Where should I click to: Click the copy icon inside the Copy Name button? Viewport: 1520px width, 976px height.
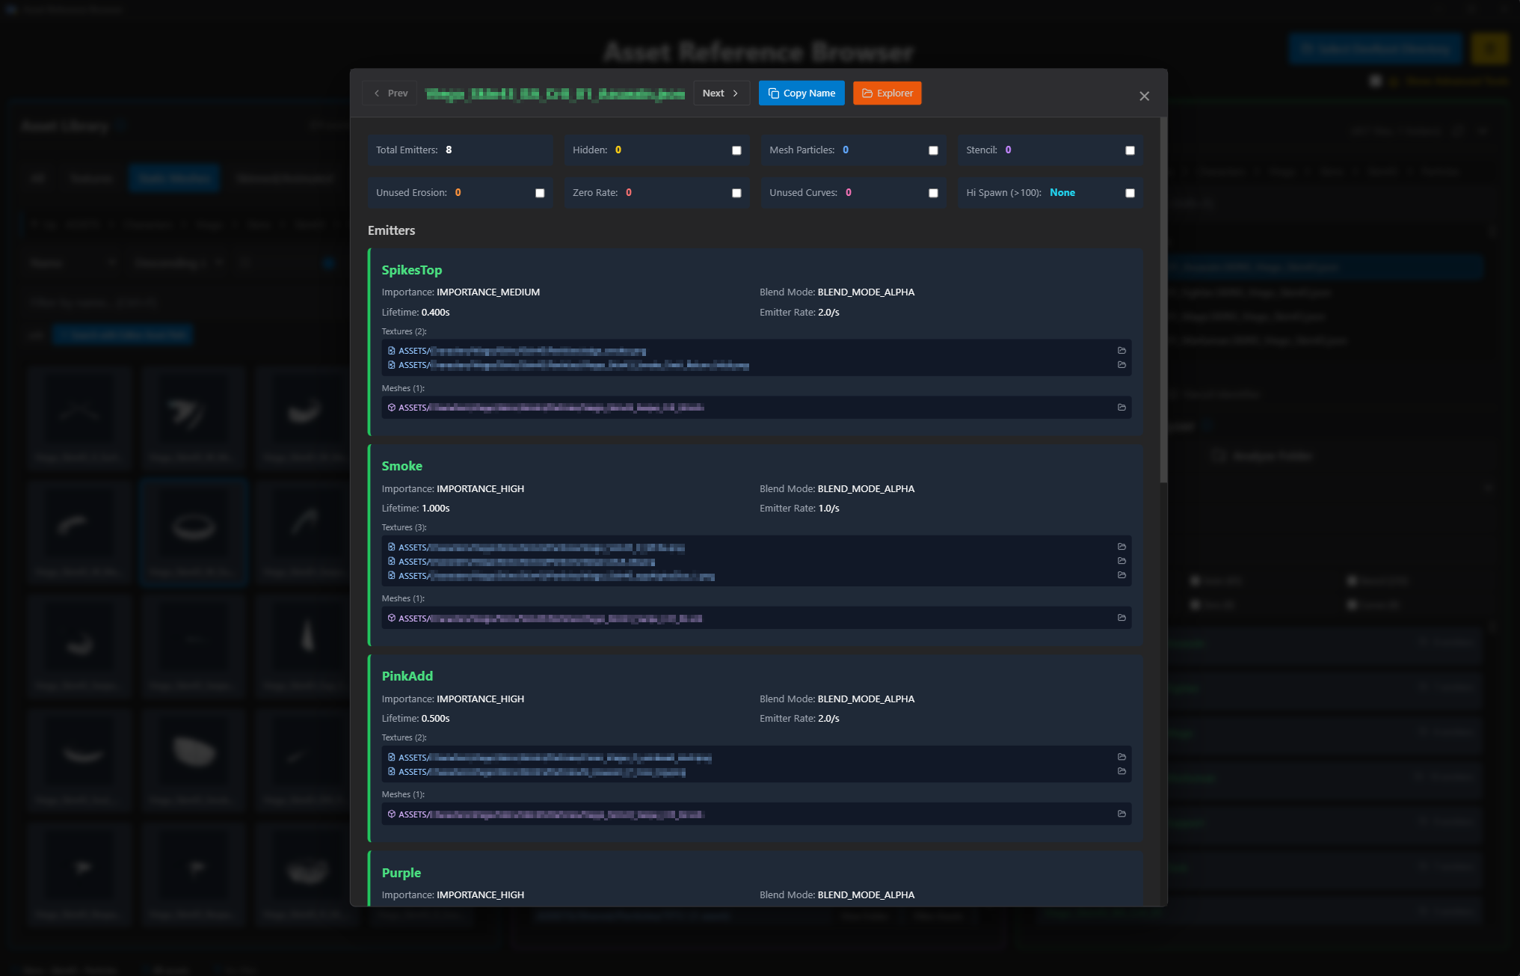pos(774,93)
